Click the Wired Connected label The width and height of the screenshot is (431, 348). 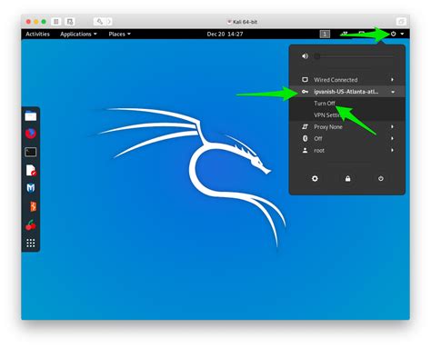click(x=336, y=80)
